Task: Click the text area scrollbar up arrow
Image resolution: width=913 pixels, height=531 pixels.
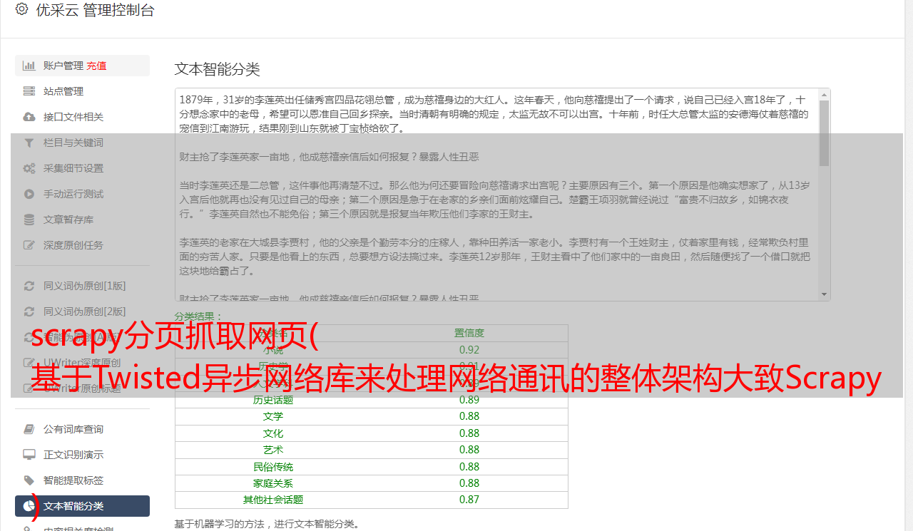Action: (x=825, y=95)
